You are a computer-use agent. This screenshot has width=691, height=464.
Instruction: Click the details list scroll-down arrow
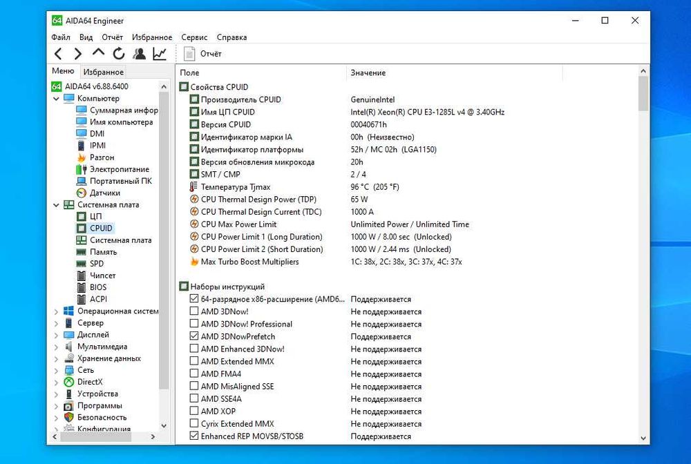643,438
